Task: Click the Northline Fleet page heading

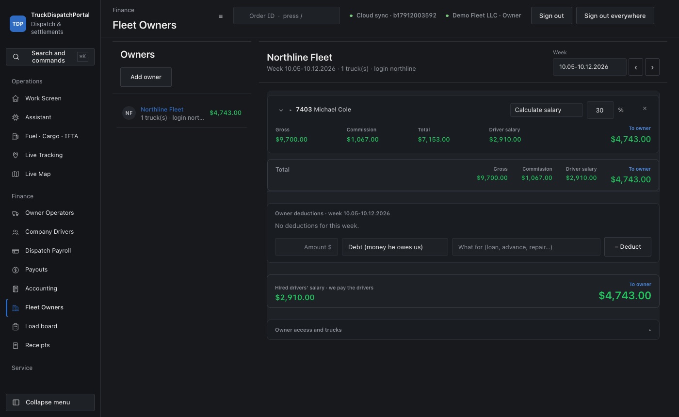Action: click(299, 57)
